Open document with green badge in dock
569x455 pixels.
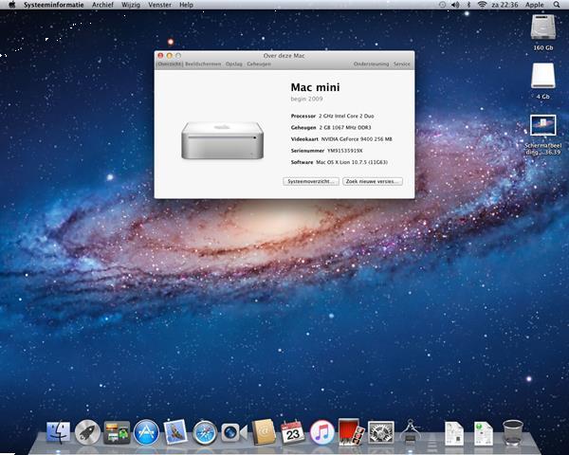(483, 433)
